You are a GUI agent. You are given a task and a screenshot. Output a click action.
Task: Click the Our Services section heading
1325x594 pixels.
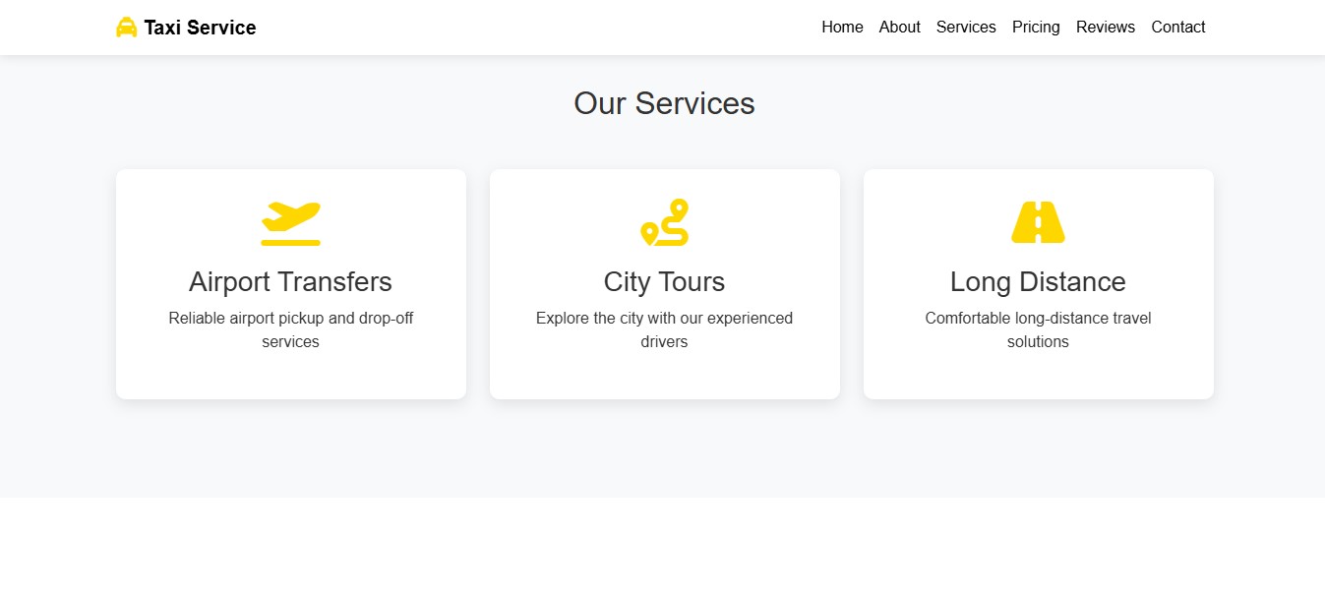point(664,103)
